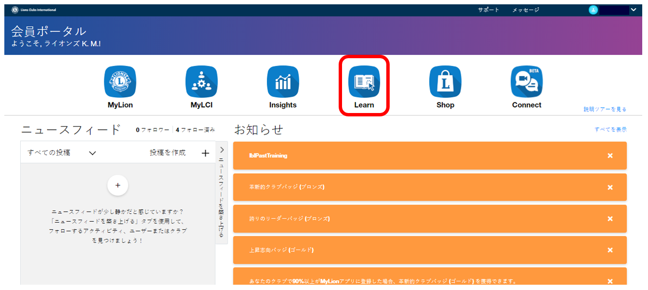Open the MyLCI app icon
648x290 pixels.
click(202, 82)
